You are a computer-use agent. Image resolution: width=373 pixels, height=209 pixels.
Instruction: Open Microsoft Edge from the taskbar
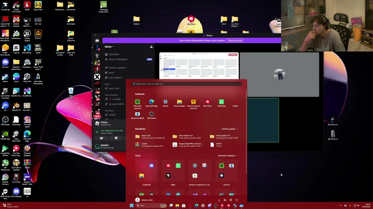click(x=196, y=206)
